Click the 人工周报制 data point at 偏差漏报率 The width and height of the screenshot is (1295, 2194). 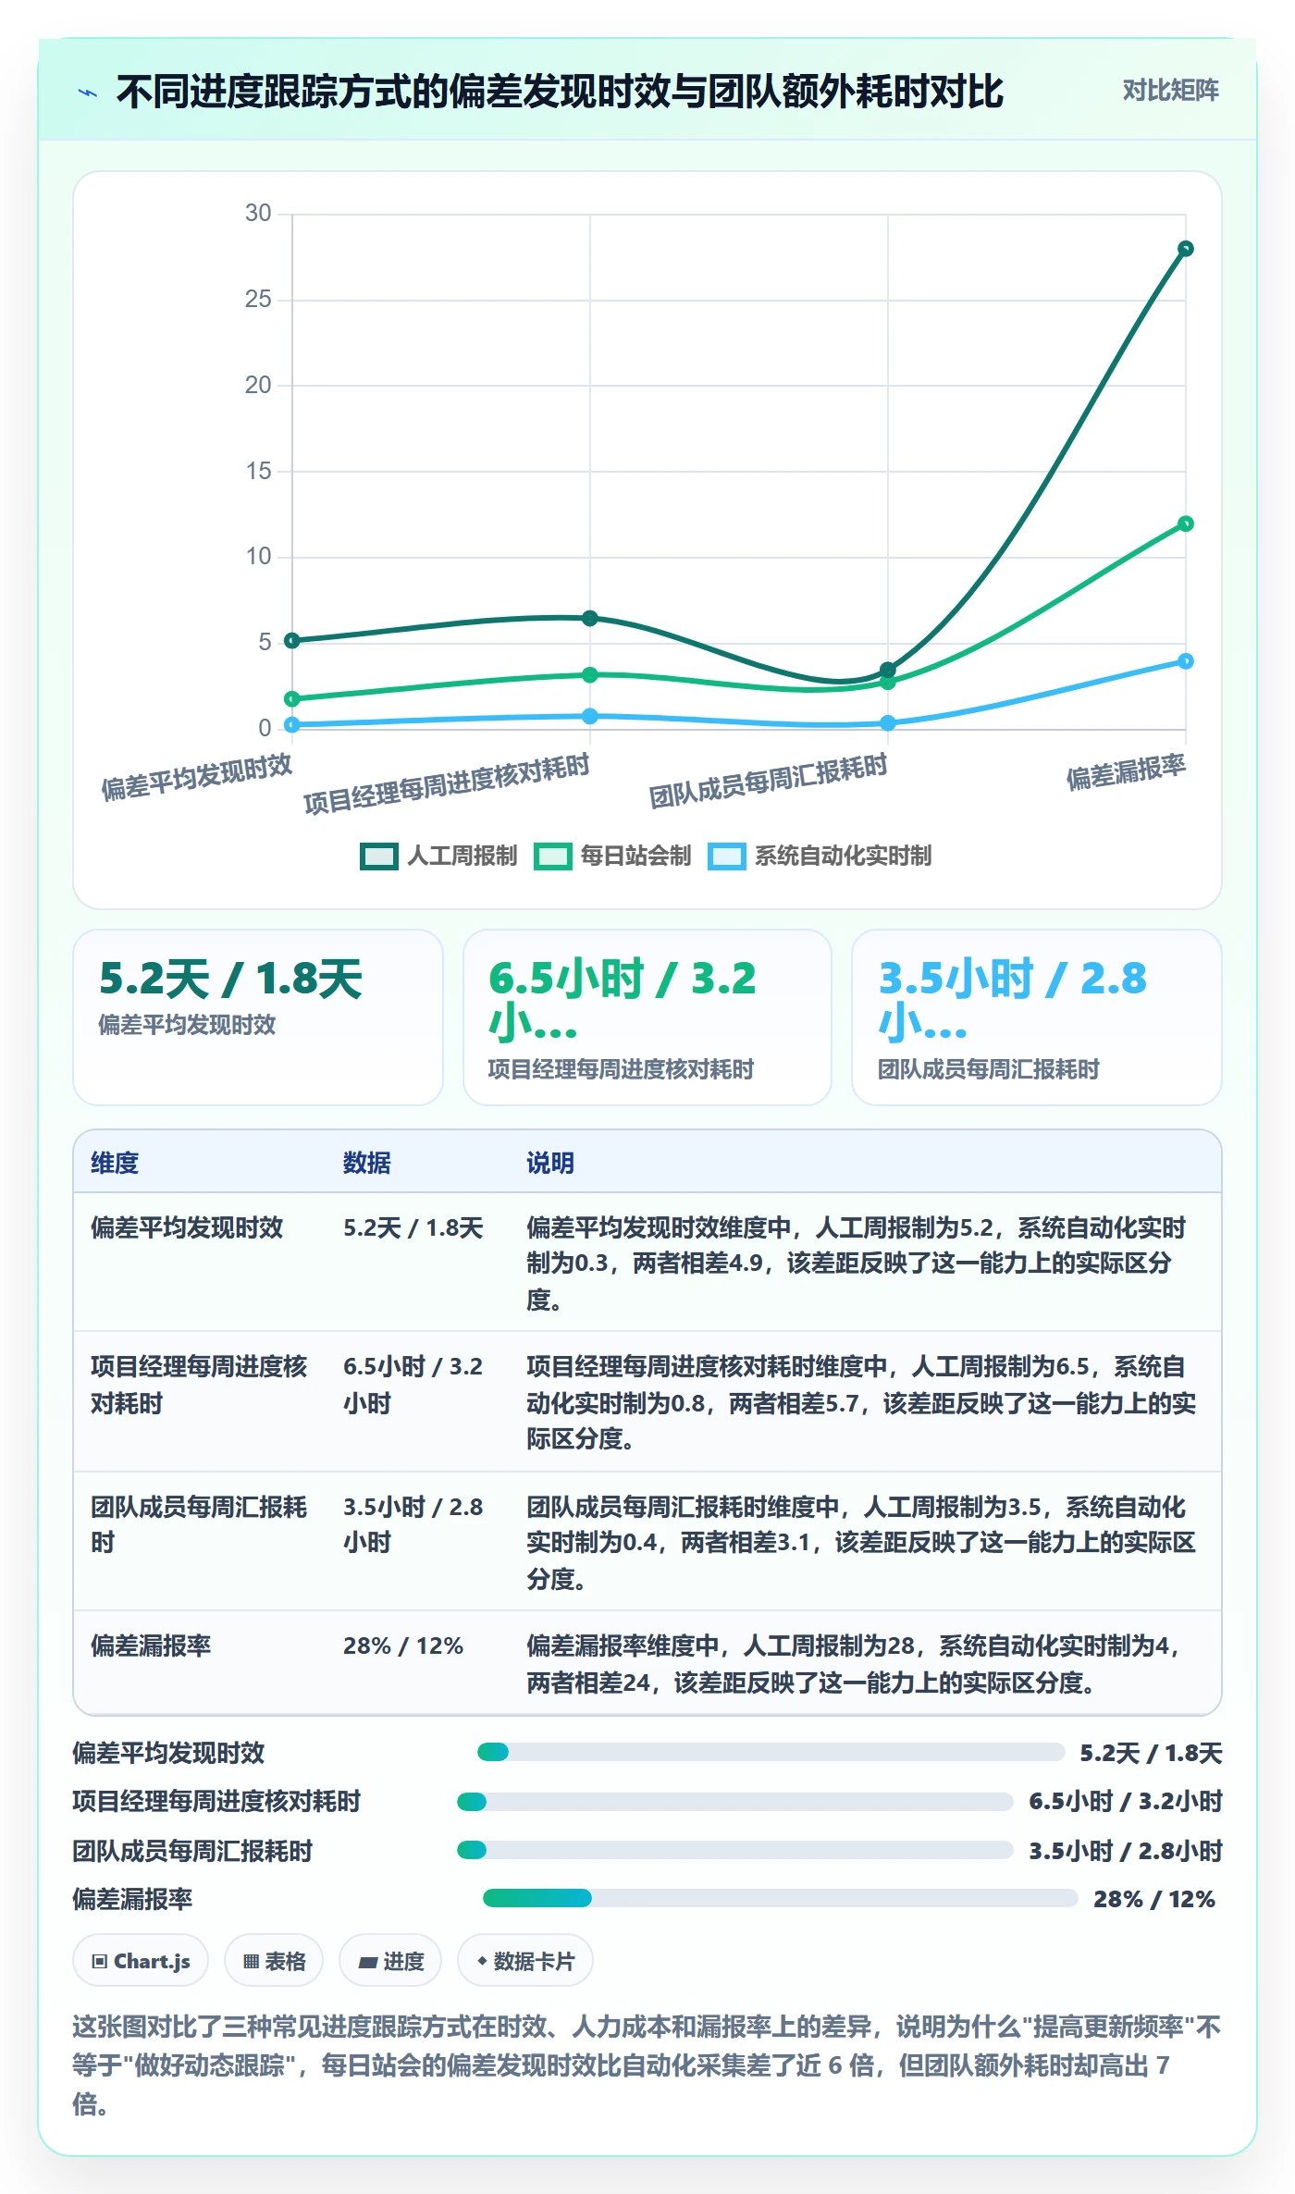pyautogui.click(x=1186, y=249)
